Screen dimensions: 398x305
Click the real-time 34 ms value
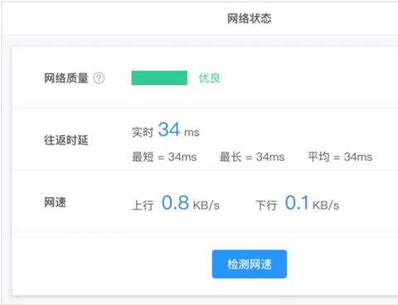pos(166,130)
